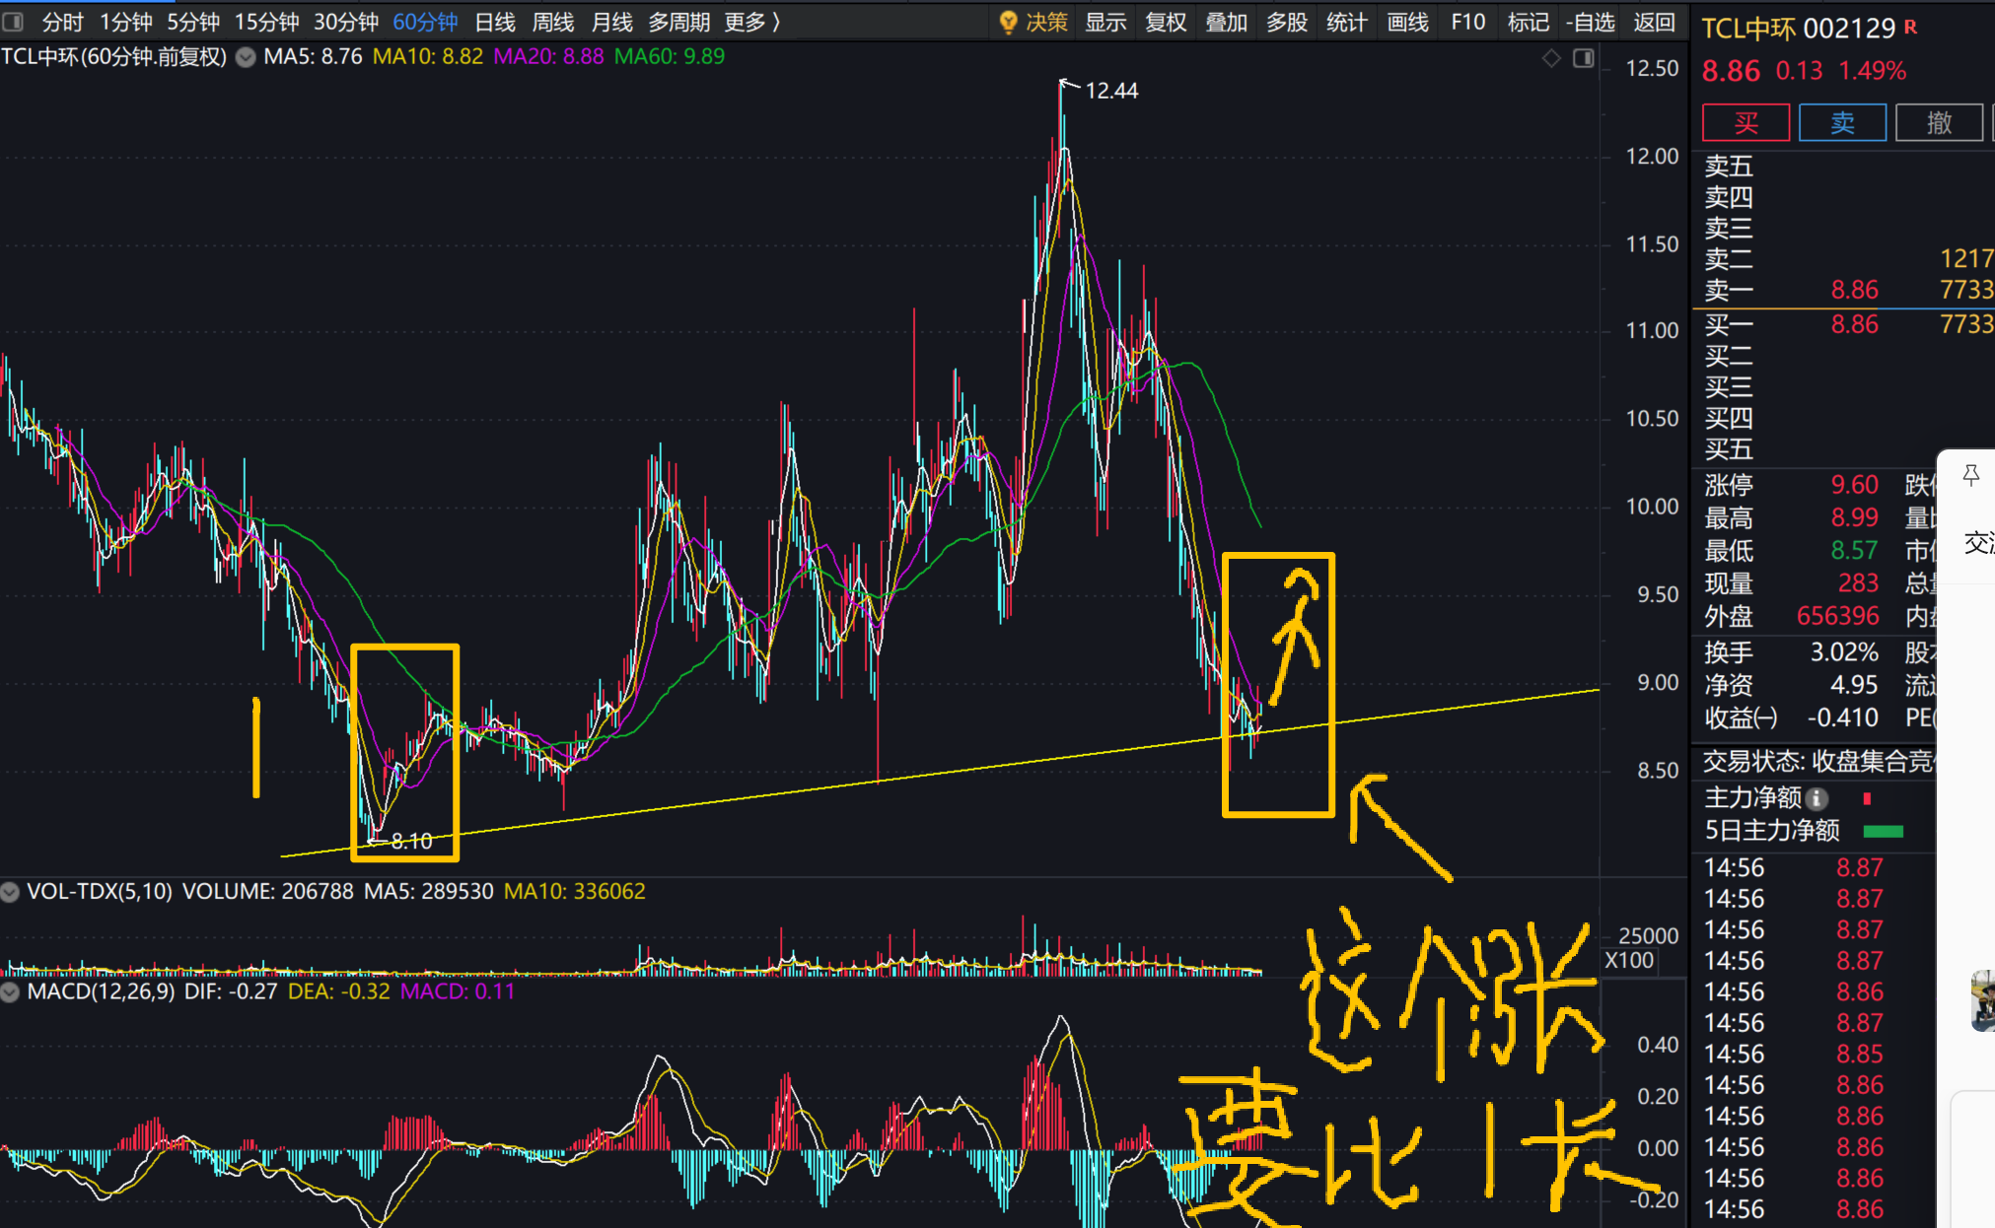Switch to the 日线 daily chart

tap(495, 22)
